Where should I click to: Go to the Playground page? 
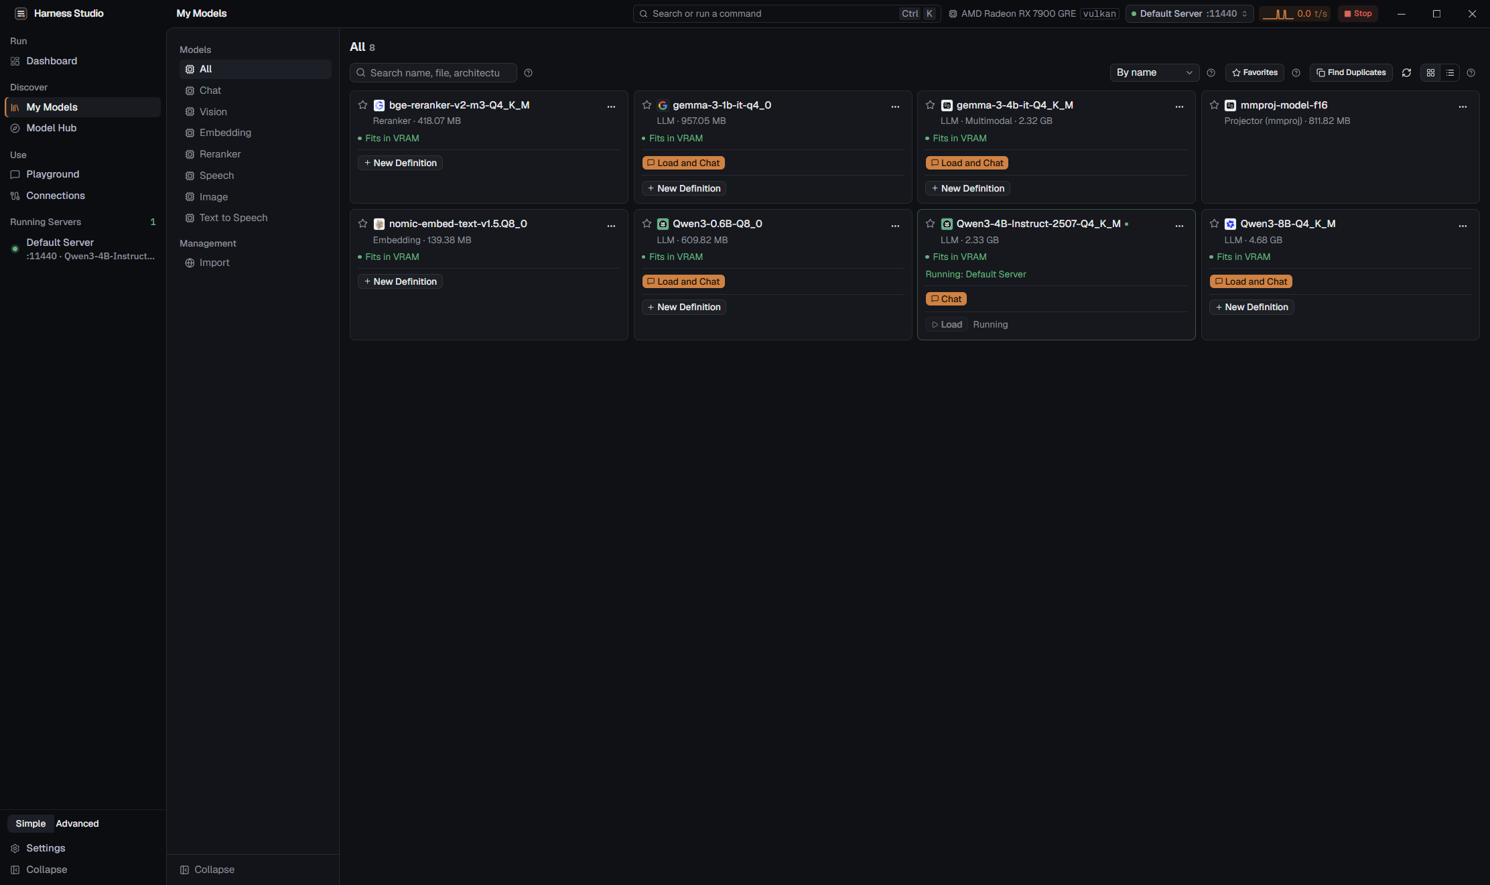(82, 174)
